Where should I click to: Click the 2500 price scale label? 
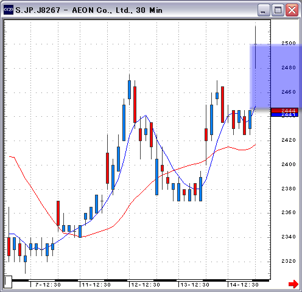[x=289, y=43]
